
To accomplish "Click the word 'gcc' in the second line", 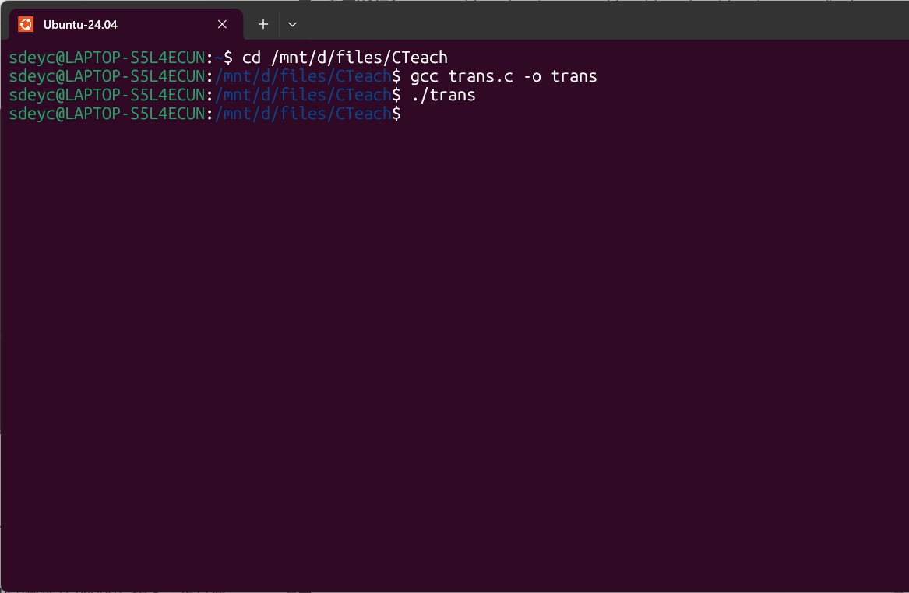I will [425, 76].
